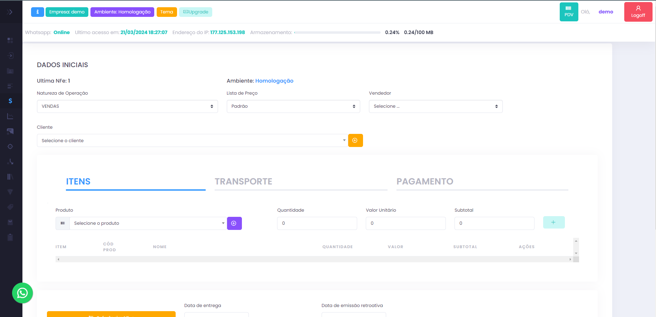
Task: Open the Vendedor select dropdown
Action: tap(435, 106)
